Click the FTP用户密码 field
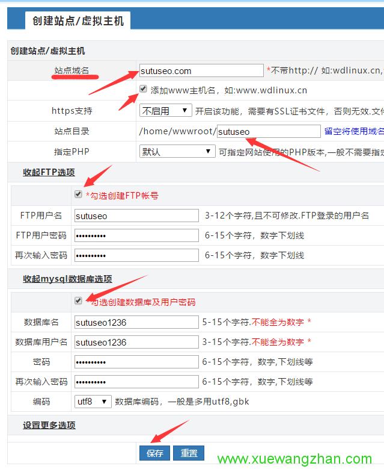384x469 pixels. (136, 235)
